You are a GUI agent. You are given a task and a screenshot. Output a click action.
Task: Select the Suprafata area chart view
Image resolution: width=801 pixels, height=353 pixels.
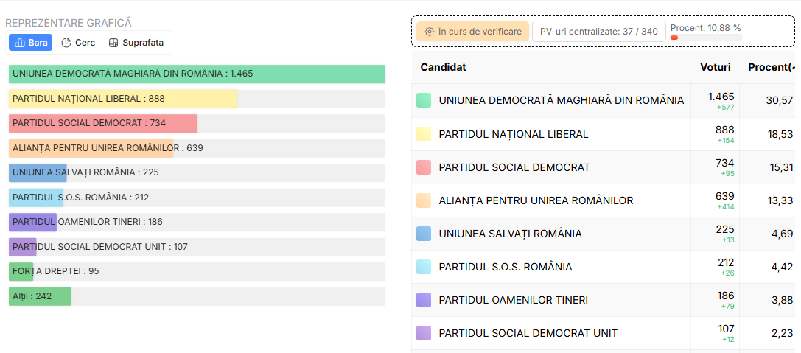click(x=136, y=43)
